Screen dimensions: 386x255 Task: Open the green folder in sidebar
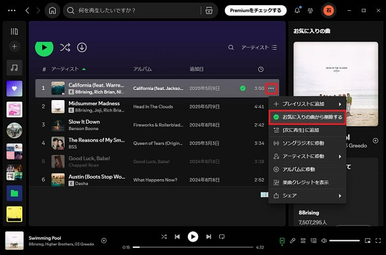[14, 193]
